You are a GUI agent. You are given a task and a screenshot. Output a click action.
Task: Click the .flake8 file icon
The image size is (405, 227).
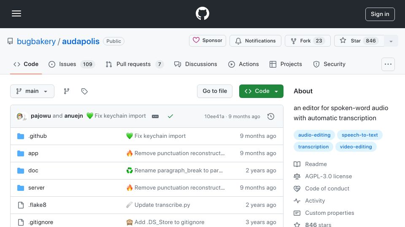coord(21,205)
